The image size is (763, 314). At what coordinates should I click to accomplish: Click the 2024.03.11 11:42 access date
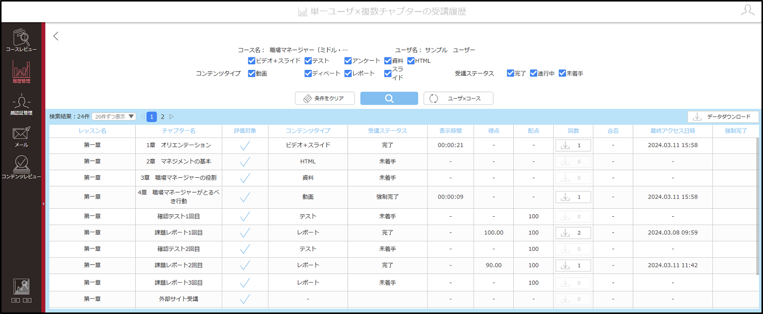coord(673,265)
